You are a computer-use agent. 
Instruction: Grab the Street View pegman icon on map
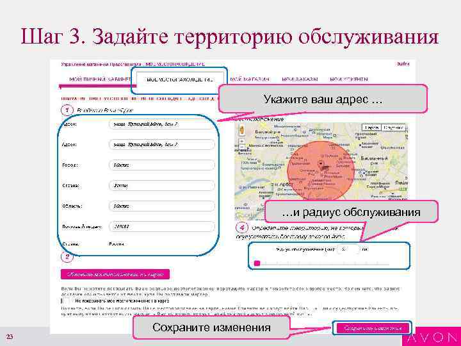click(241, 130)
